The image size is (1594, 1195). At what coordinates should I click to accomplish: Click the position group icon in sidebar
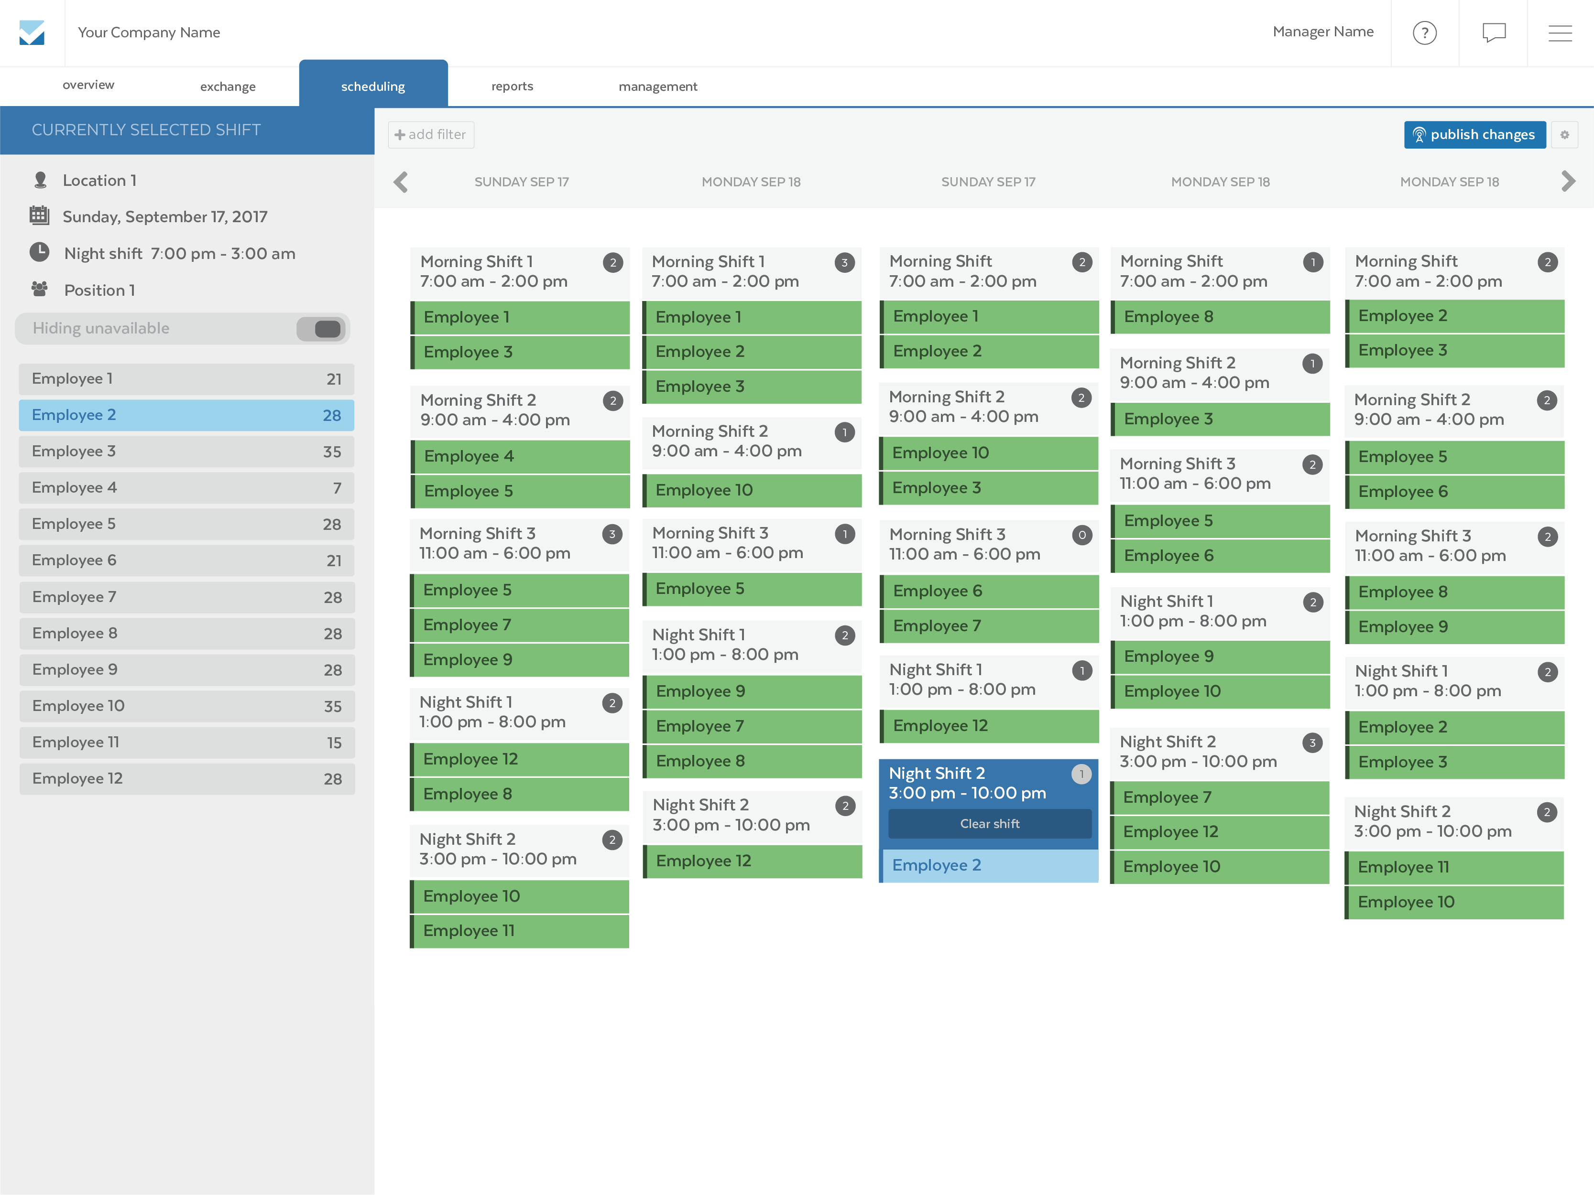click(40, 290)
